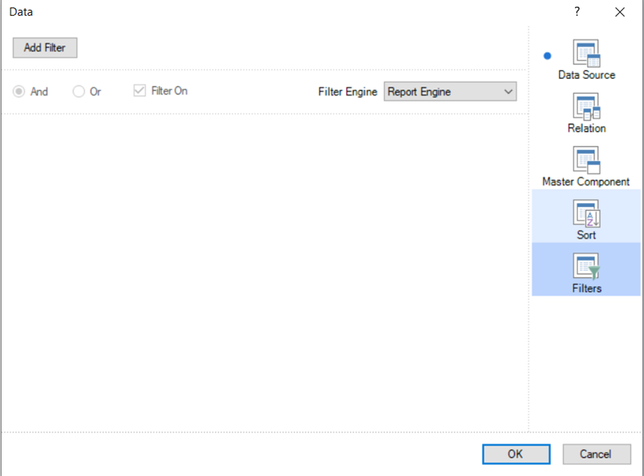Open the Filter Engine dropdown
The width and height of the screenshot is (644, 476).
(450, 91)
